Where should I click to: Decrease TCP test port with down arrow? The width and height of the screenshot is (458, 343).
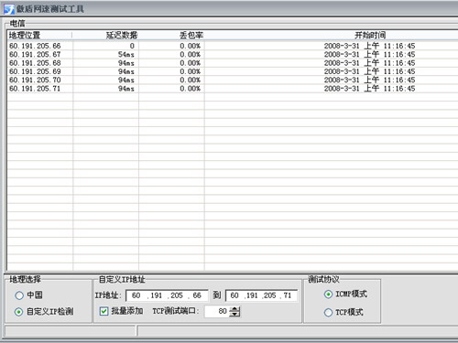click(x=234, y=314)
